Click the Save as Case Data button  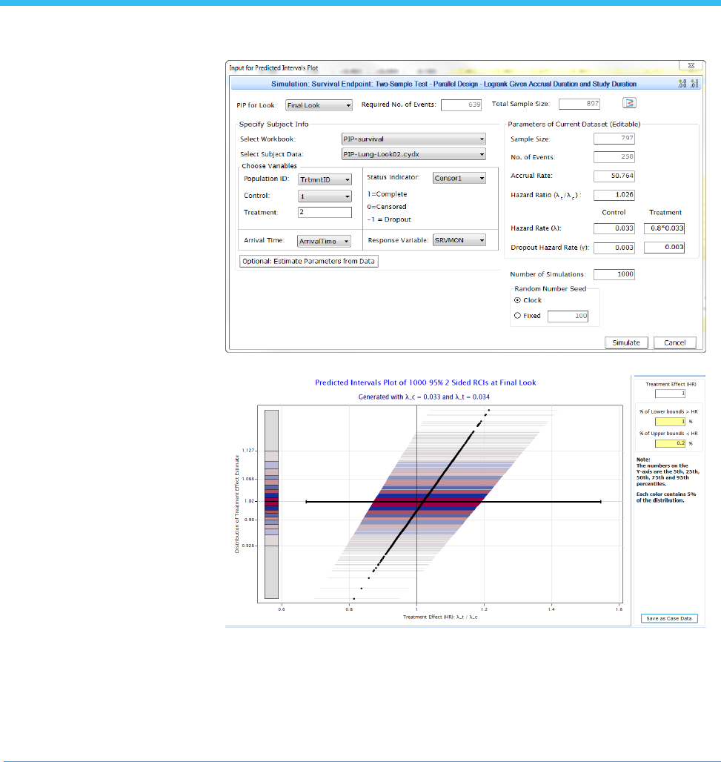(x=669, y=619)
